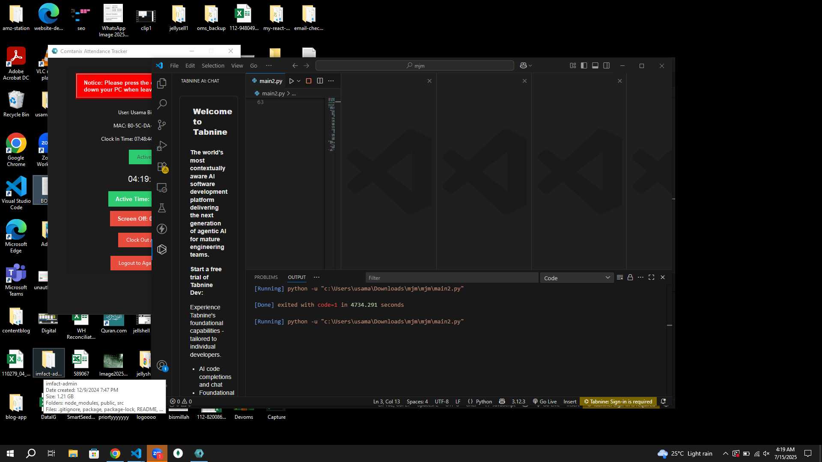
Task: Open the Testing flask icon
Action: [x=162, y=208]
